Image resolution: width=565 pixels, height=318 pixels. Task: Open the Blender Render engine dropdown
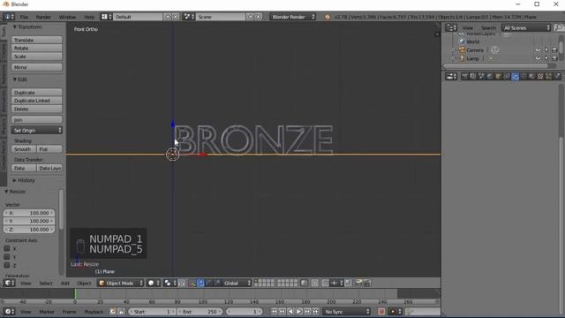pyautogui.click(x=293, y=17)
